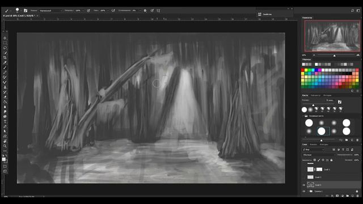This screenshot has height=204, width=363.
Task: Toggle pen pressure for opacity
Action: point(88,11)
